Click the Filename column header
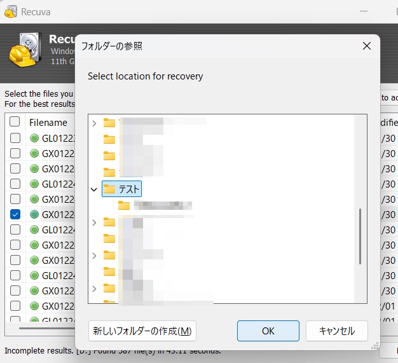This screenshot has width=398, height=363. [x=48, y=123]
